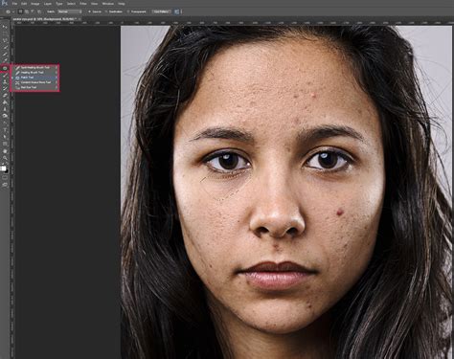Select the Lasso tool
This screenshot has height=359, width=454.
click(x=5, y=40)
